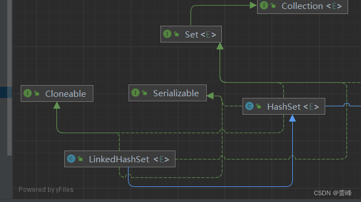The height and width of the screenshot is (202, 361).
Task: Click the interface icon on Serializable node
Action: click(x=135, y=93)
